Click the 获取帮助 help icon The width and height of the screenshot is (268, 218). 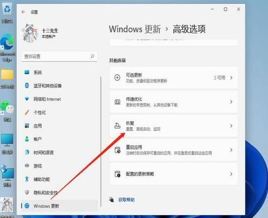[112, 199]
